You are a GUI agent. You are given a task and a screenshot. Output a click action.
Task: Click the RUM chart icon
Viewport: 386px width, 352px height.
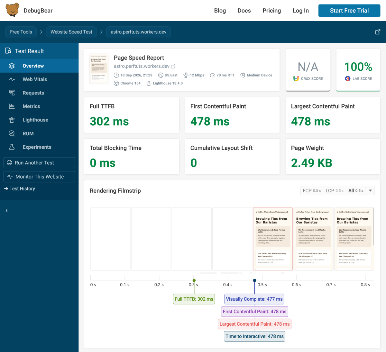(x=12, y=133)
